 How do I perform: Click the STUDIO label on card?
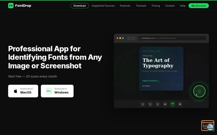pyautogui.click(x=146, y=86)
